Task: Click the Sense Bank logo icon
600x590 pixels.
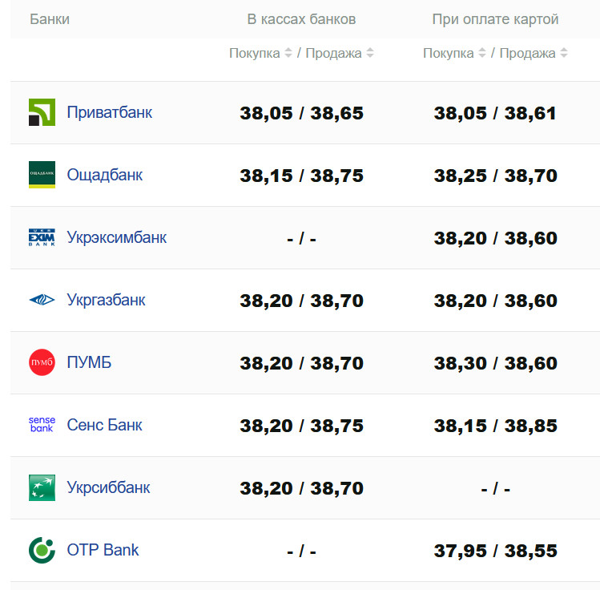Action: pyautogui.click(x=42, y=425)
